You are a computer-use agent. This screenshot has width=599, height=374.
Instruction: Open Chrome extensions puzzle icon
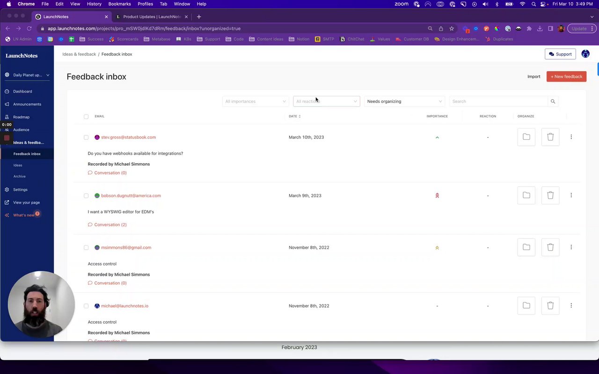tap(529, 29)
